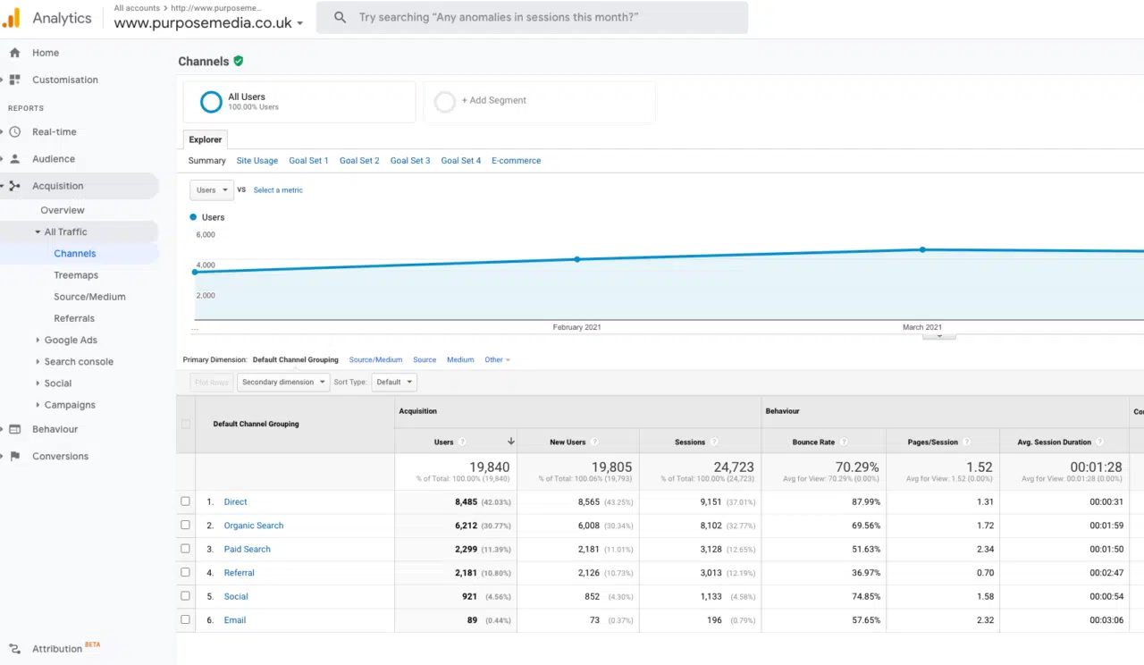Tick the checkbox for Email row
1144x665 pixels.
click(186, 619)
